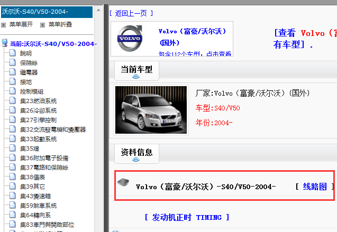Viewport: 337px width, 232px height.
Task: Click the sidebar scrollbar up arrow
Action: click(x=98, y=10)
